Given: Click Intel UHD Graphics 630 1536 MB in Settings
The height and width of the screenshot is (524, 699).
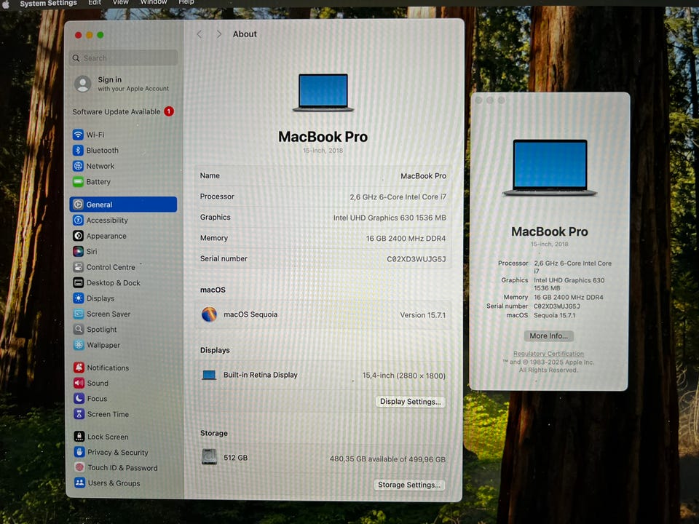Looking at the screenshot, I should click(x=390, y=218).
